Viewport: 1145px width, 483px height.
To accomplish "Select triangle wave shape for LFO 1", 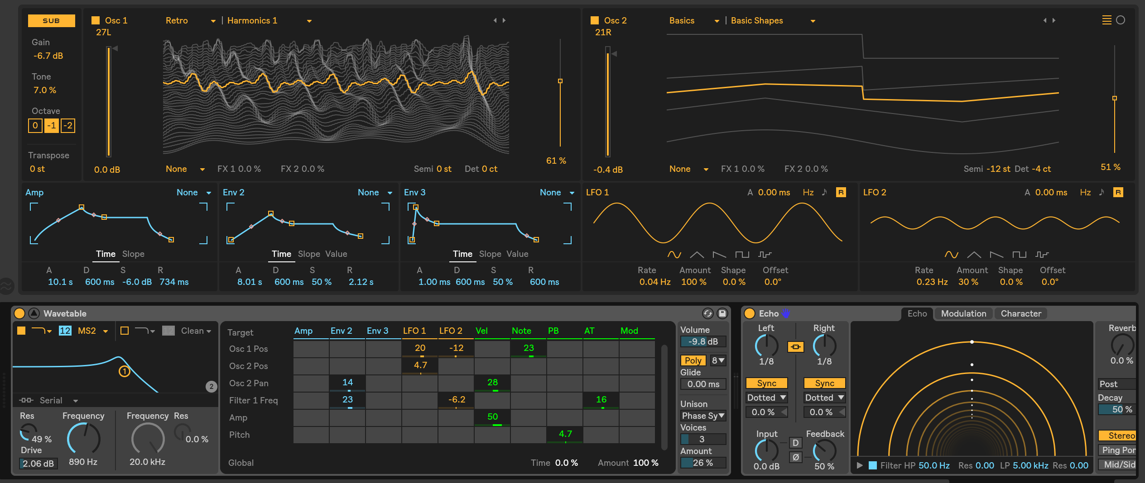I will coord(697,255).
